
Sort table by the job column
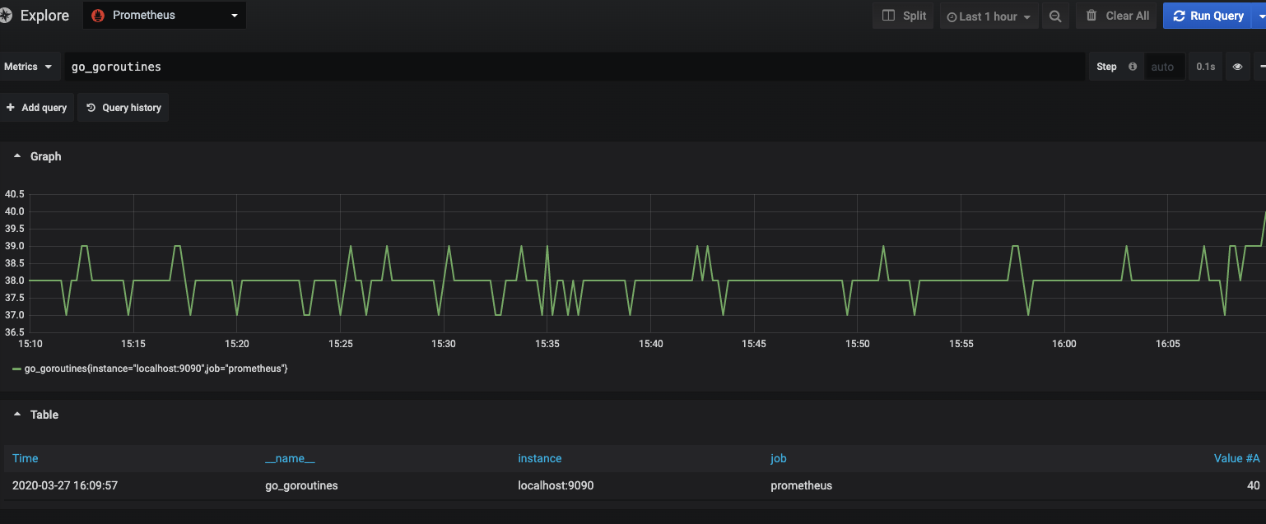(x=779, y=458)
